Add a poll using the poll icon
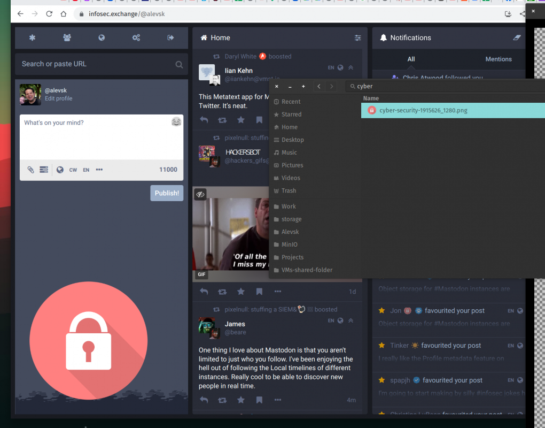545x428 pixels. (44, 170)
